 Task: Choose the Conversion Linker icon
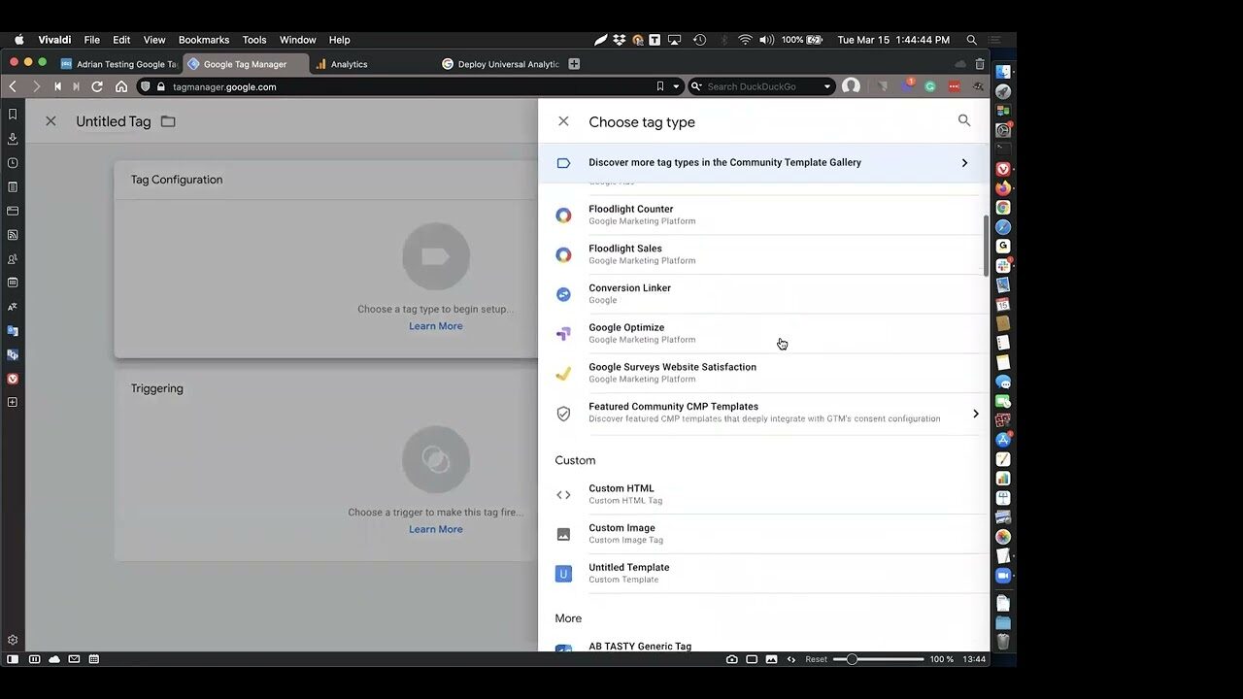coord(563,294)
